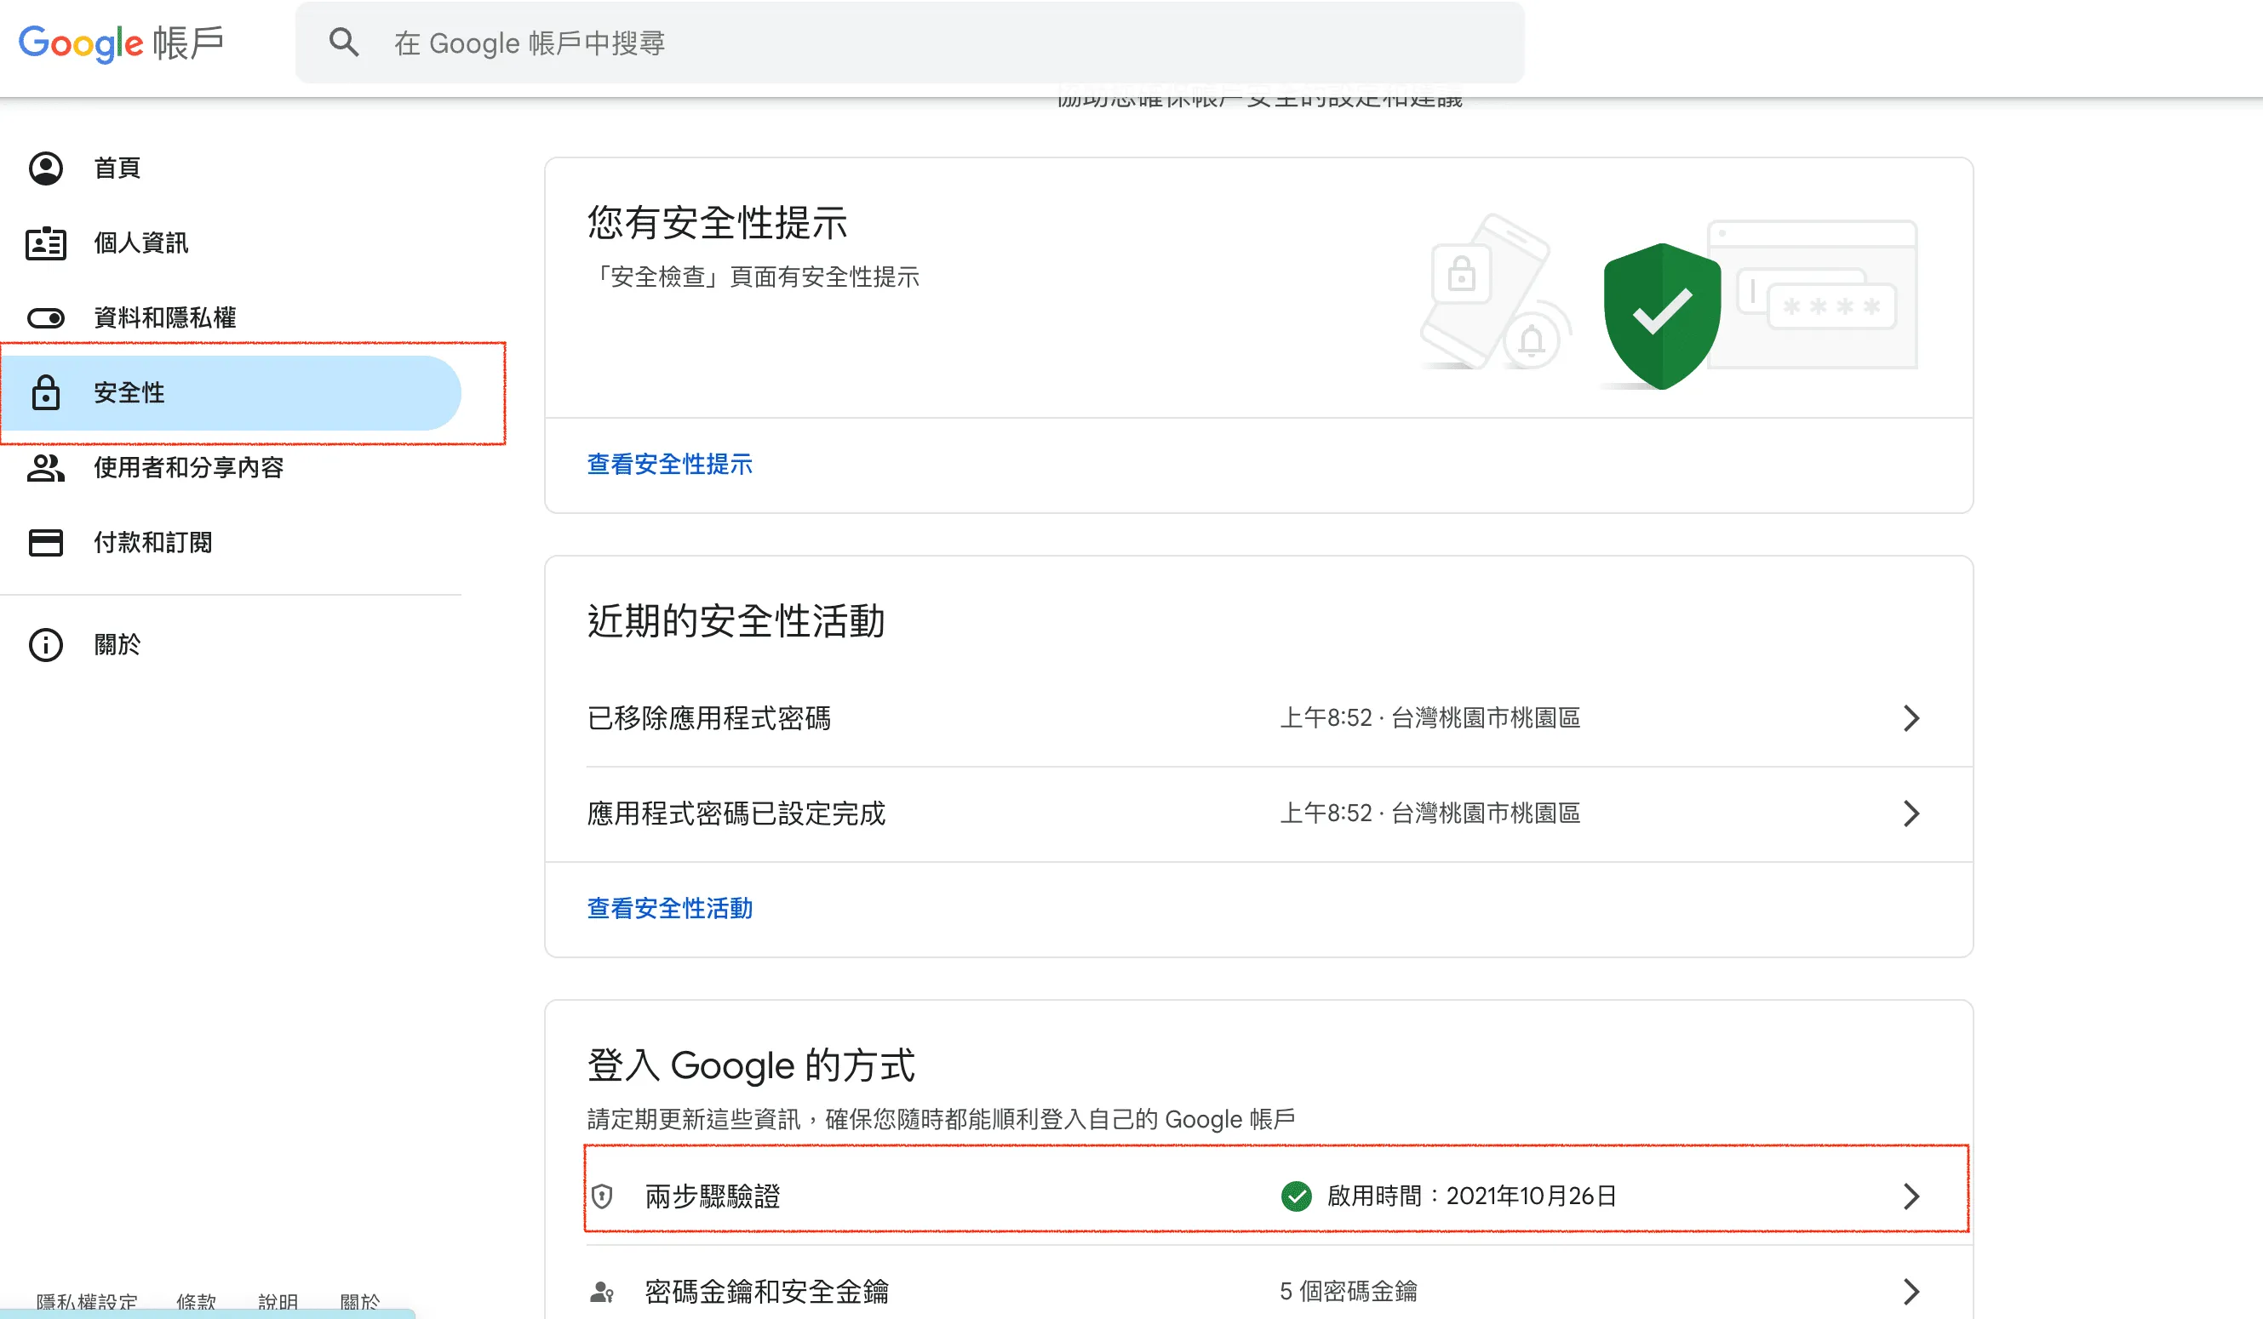This screenshot has height=1319, width=2263.
Task: Open 關於 in the sidebar menu
Action: 231,645
